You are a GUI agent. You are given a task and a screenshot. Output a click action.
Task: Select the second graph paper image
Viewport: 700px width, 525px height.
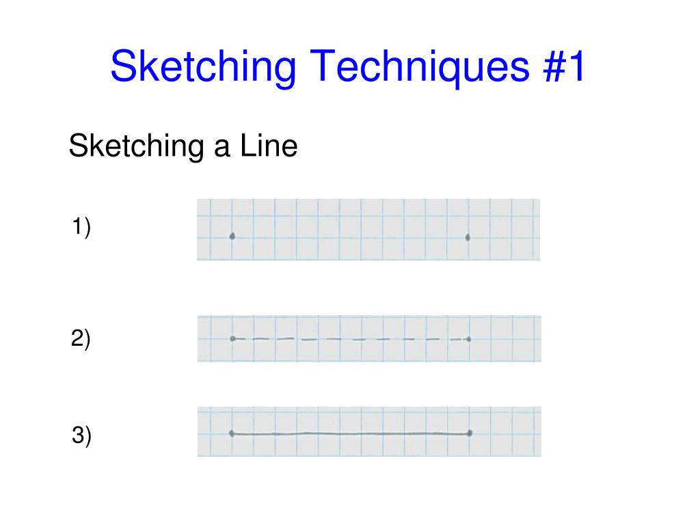pos(369,338)
